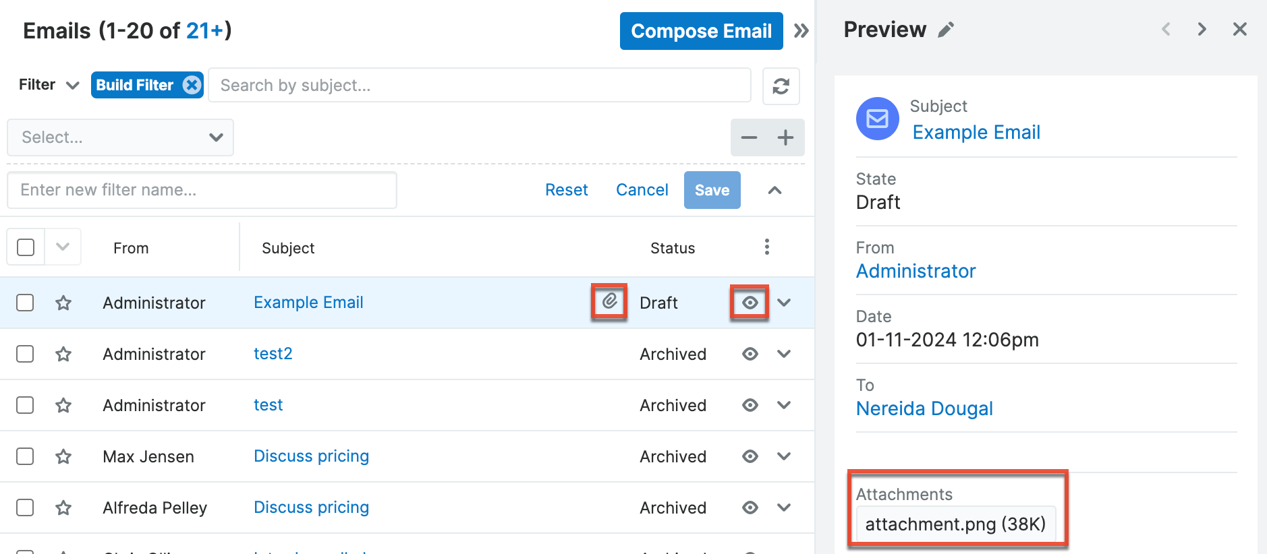The width and height of the screenshot is (1267, 554).
Task: Open the Nereida Dougal recipient link
Action: [924, 408]
